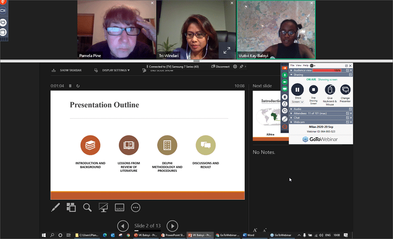Click the Change Presenter icon

pyautogui.click(x=345, y=90)
